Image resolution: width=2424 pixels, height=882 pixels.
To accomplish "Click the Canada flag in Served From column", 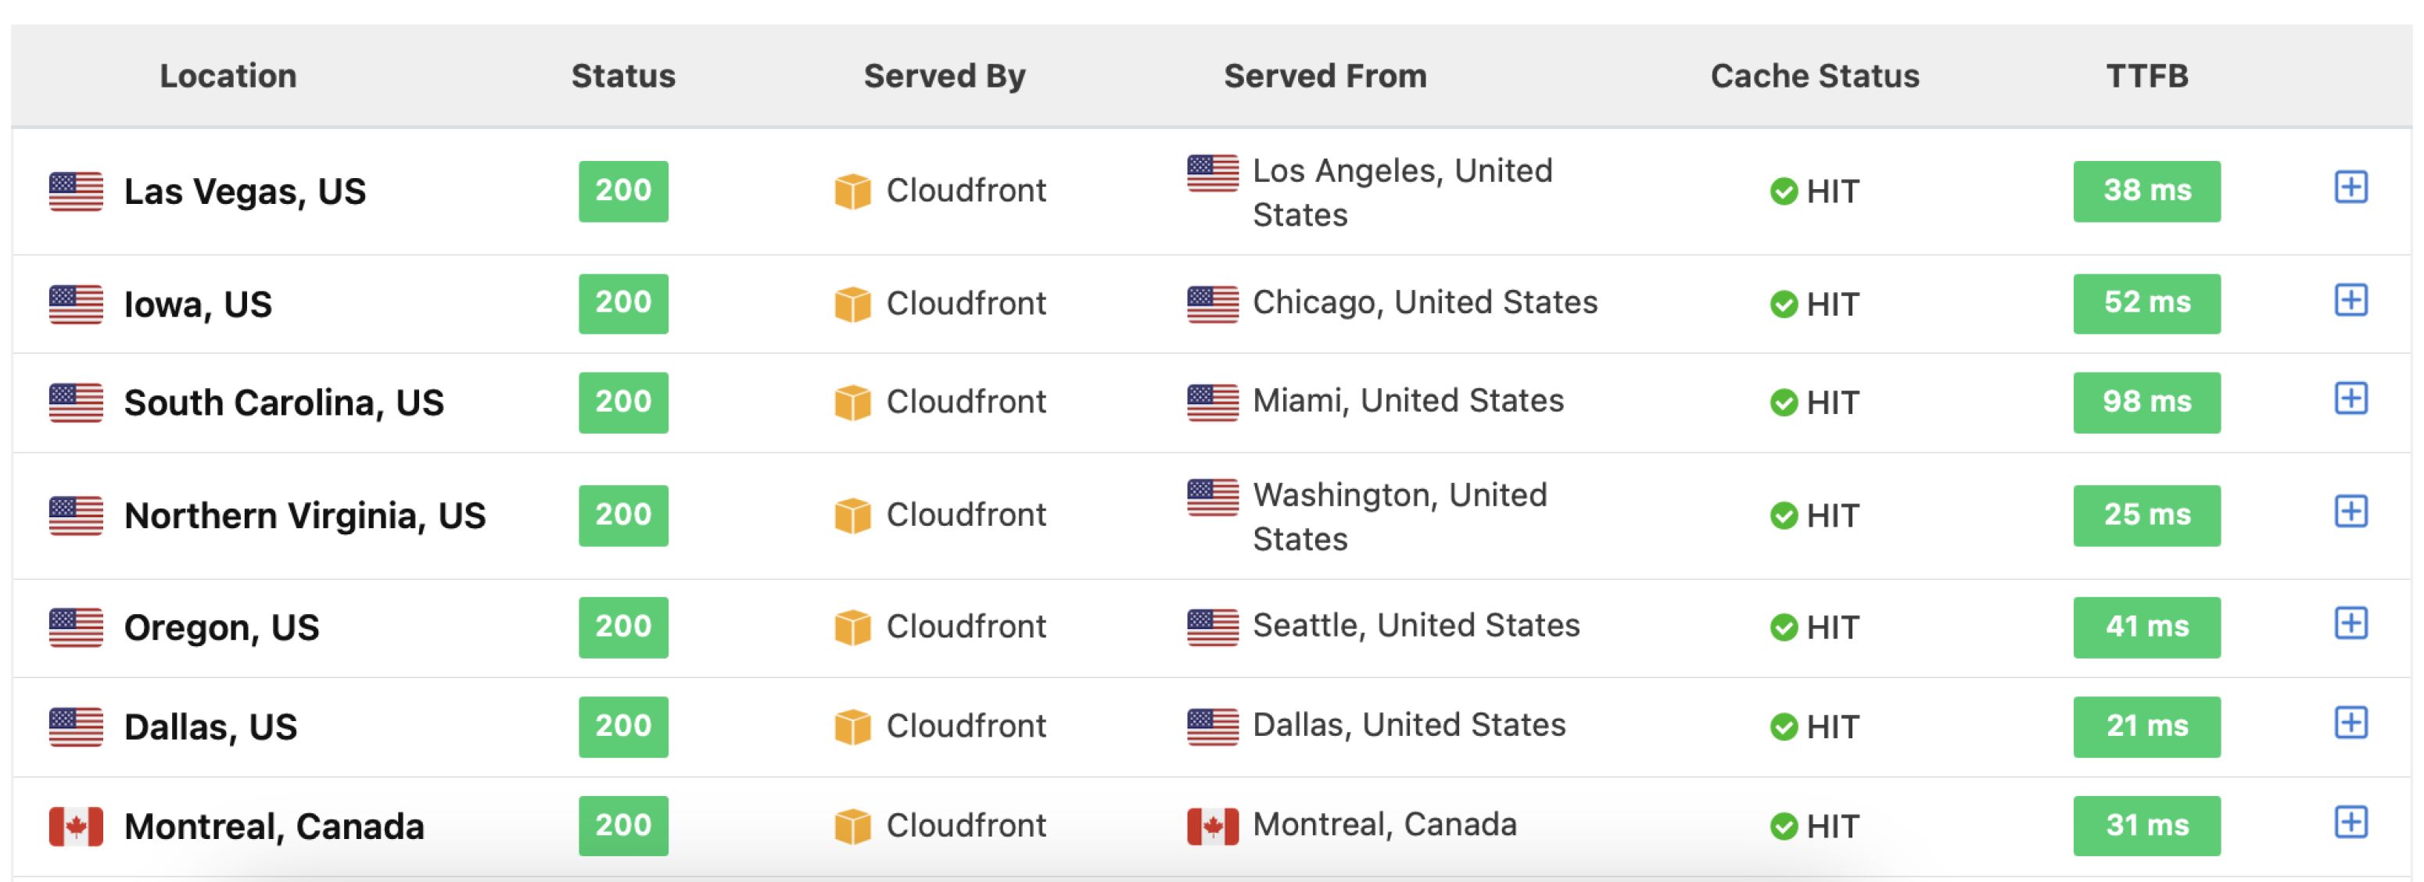I will pos(1213,827).
